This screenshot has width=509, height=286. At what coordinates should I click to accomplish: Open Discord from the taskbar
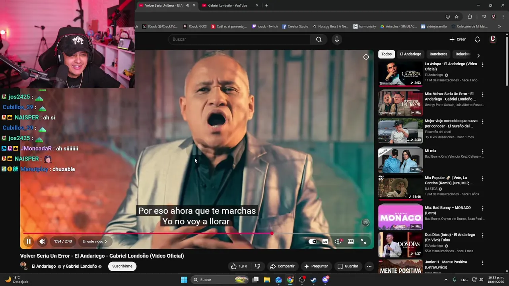pos(325,280)
